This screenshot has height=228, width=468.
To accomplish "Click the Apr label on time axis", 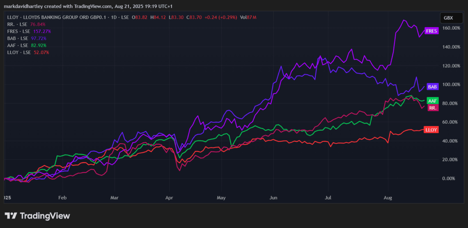I will pyautogui.click(x=168, y=198).
